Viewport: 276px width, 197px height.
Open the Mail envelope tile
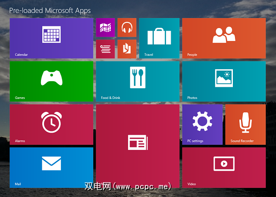click(x=51, y=168)
